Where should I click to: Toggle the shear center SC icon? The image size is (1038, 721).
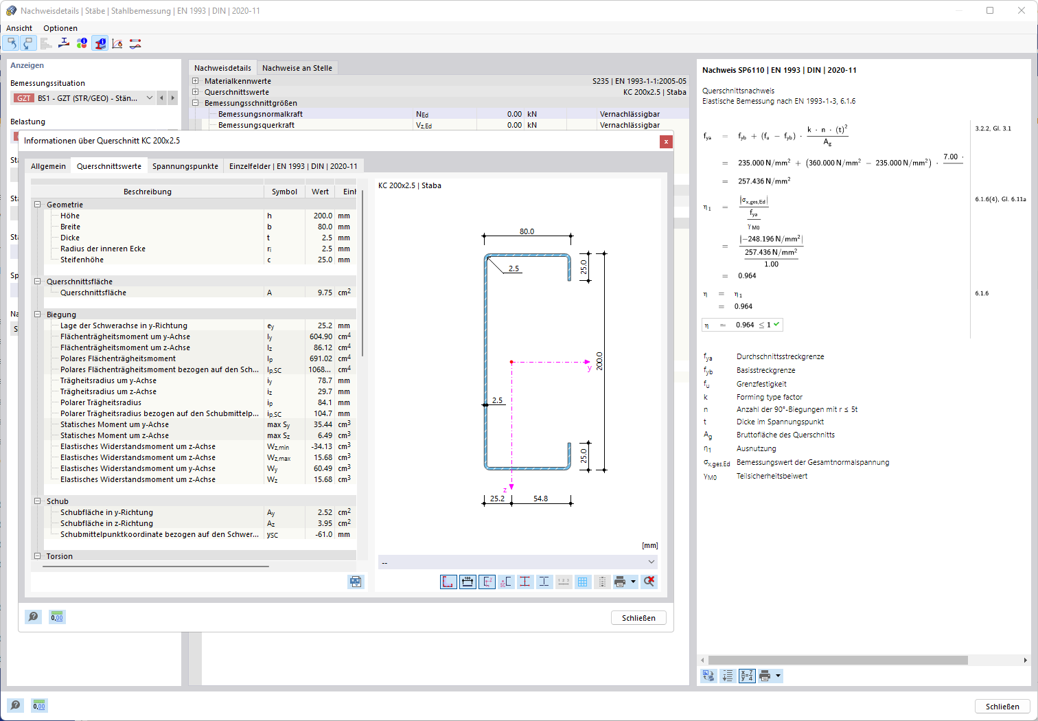coord(506,582)
